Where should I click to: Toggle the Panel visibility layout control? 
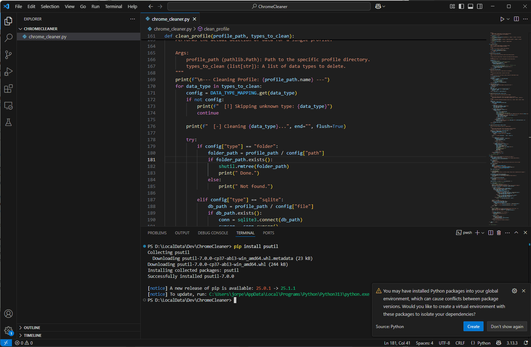pos(470,6)
